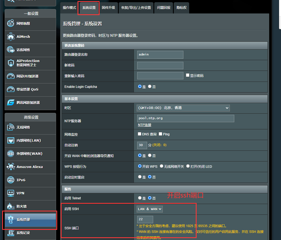Open the 无线网络 wireless icon
The width and height of the screenshot is (281, 240).
tap(10, 127)
